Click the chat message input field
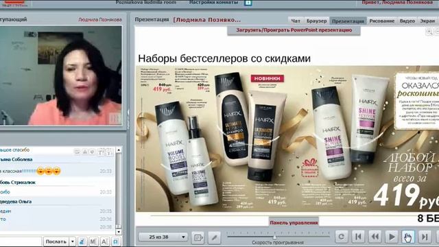 pyautogui.click(x=20, y=242)
